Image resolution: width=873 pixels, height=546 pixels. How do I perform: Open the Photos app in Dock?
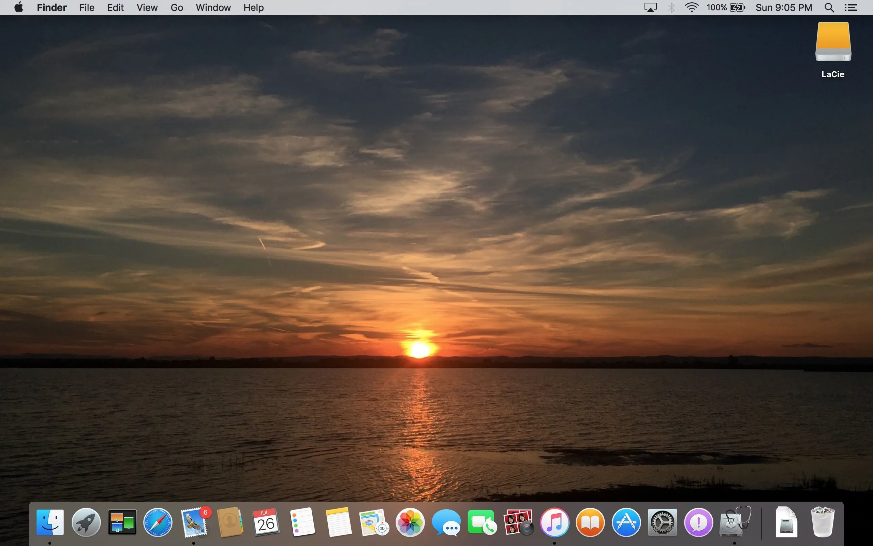[410, 522]
